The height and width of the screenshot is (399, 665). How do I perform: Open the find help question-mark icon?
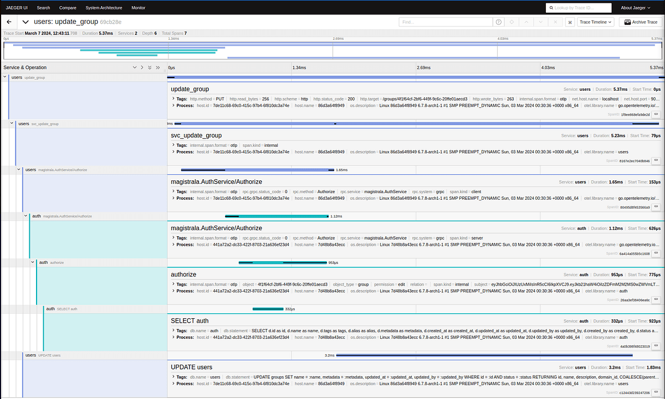pyautogui.click(x=499, y=22)
